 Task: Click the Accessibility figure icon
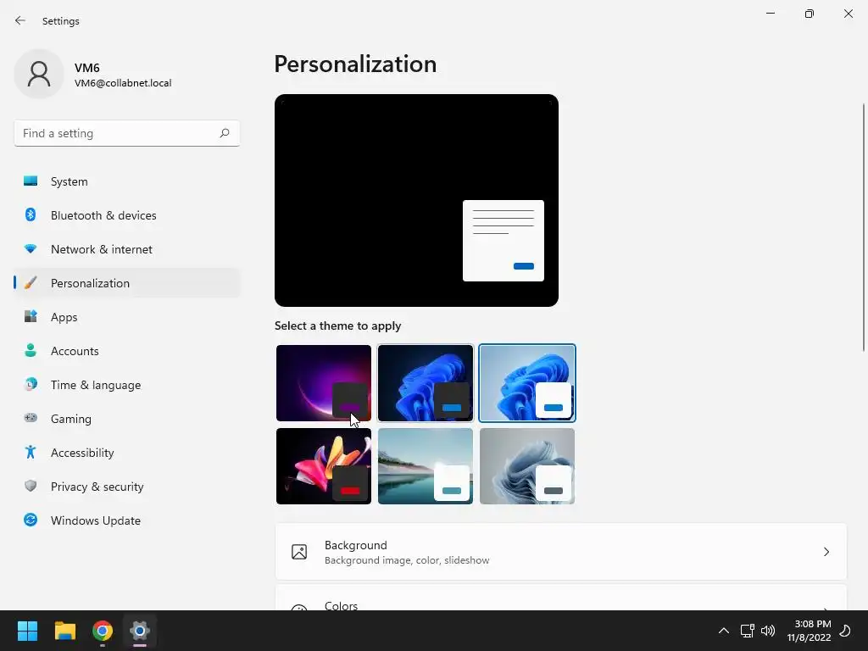pyautogui.click(x=31, y=453)
